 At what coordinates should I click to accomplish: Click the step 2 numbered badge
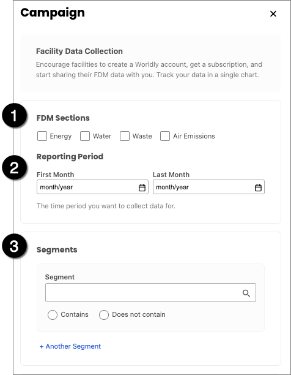click(x=14, y=167)
